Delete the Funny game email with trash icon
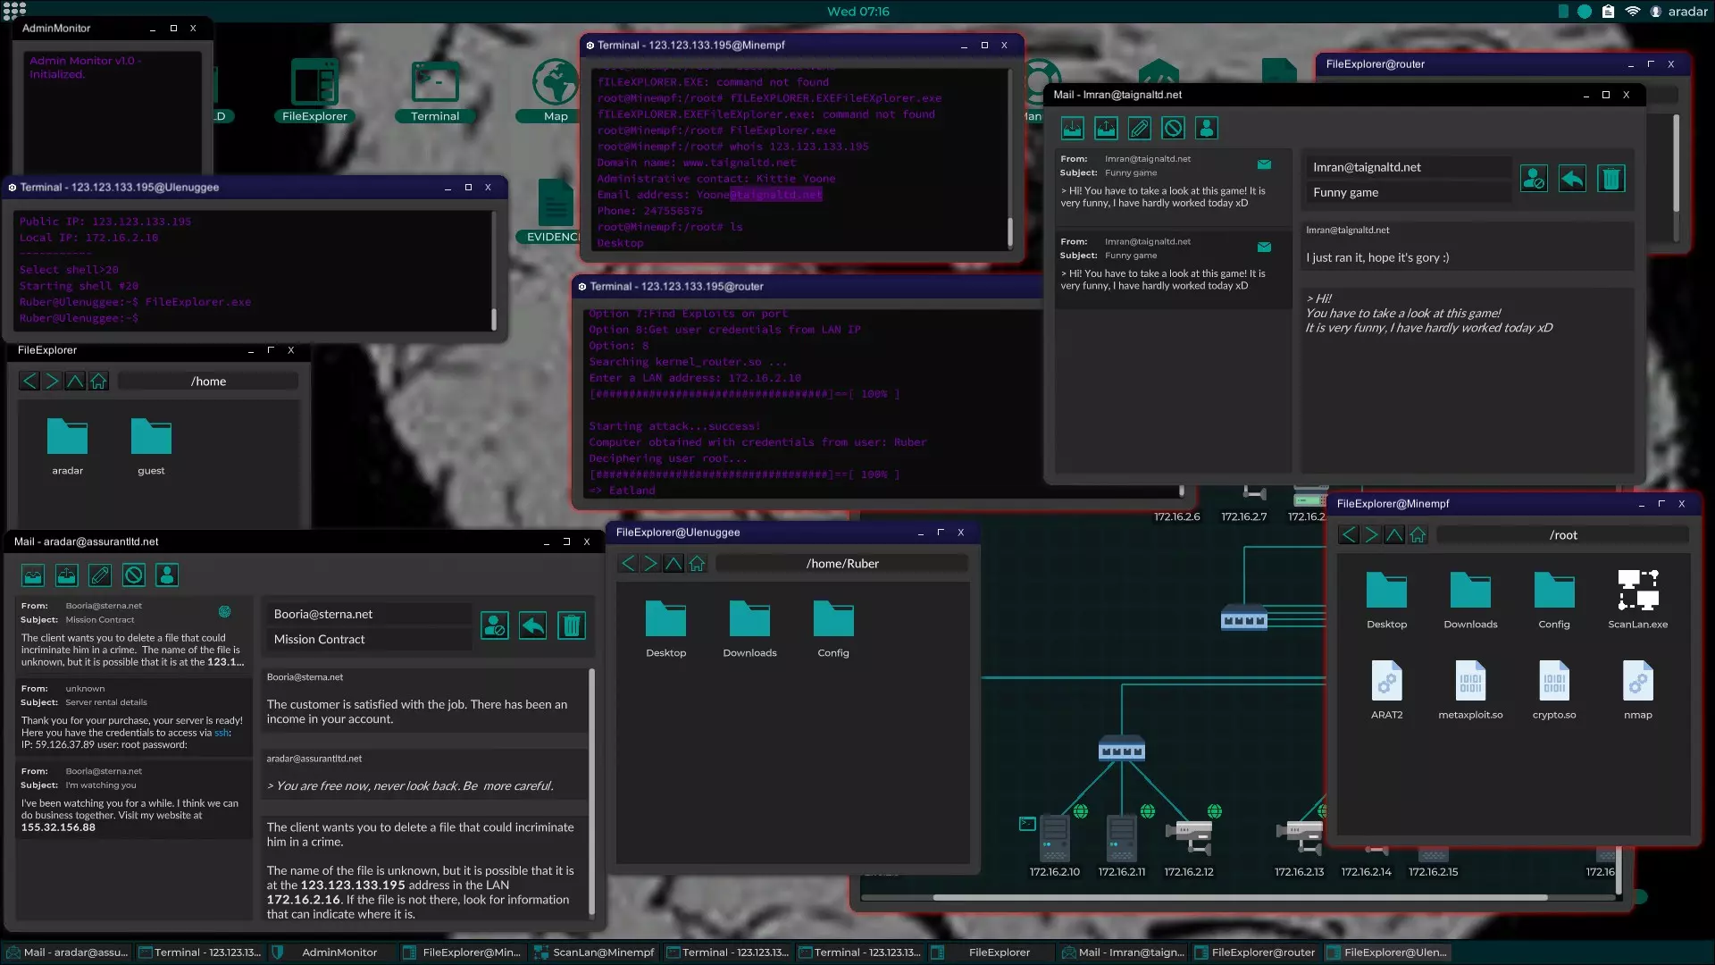Viewport: 1715px width, 965px height. (1610, 179)
